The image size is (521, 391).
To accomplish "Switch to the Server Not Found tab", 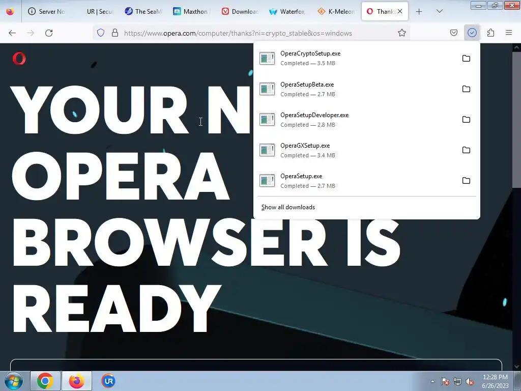I will pyautogui.click(x=46, y=12).
